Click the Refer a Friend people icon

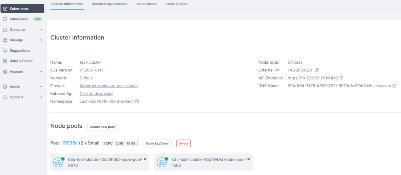5,61
